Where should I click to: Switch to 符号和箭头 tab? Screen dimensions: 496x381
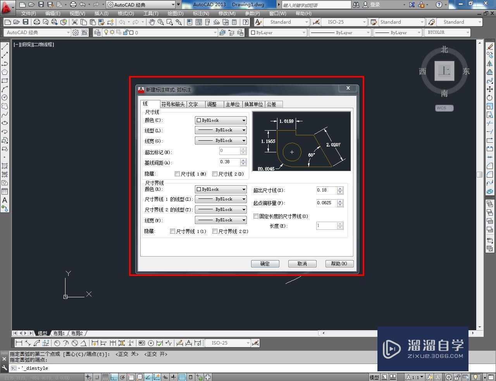coord(173,104)
